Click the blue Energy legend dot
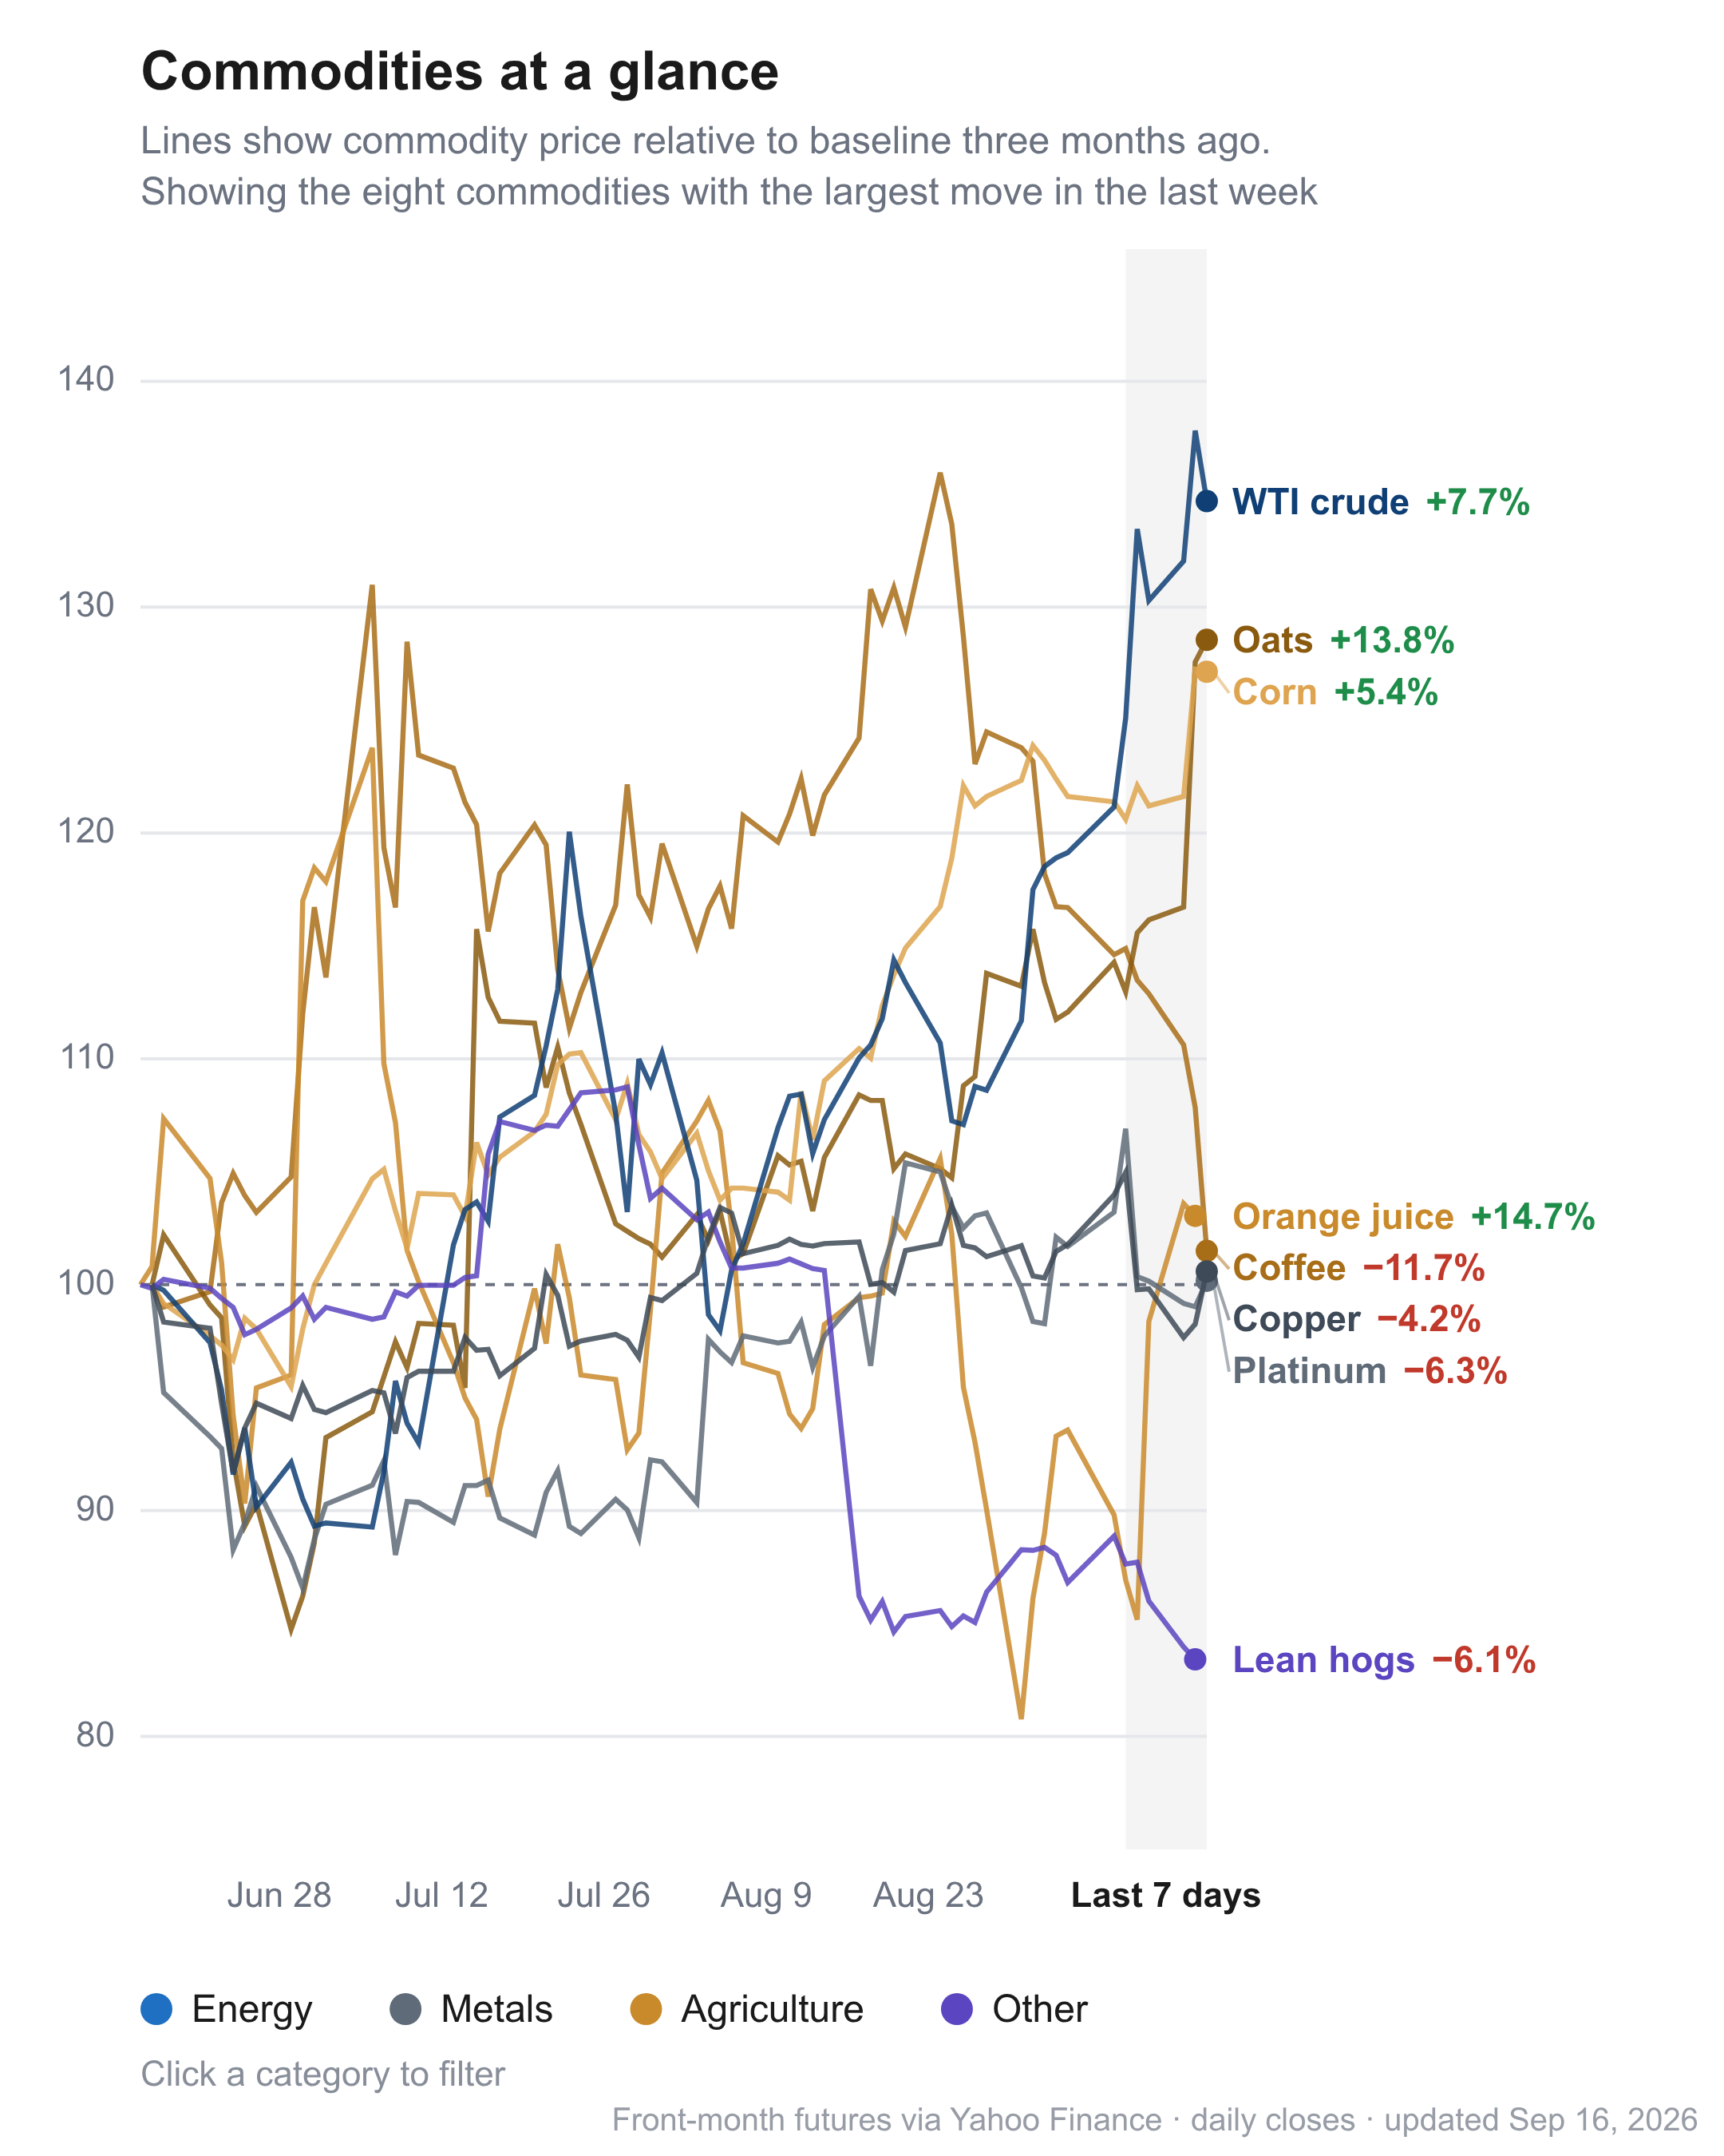This screenshot has height=2156, width=1724. 157,2008
